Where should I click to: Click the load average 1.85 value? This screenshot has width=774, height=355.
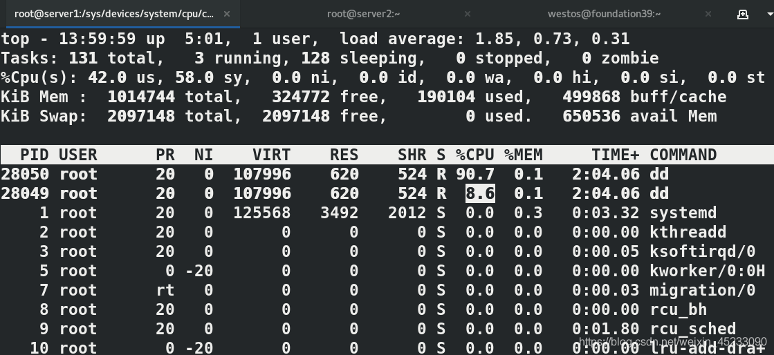tap(495, 39)
